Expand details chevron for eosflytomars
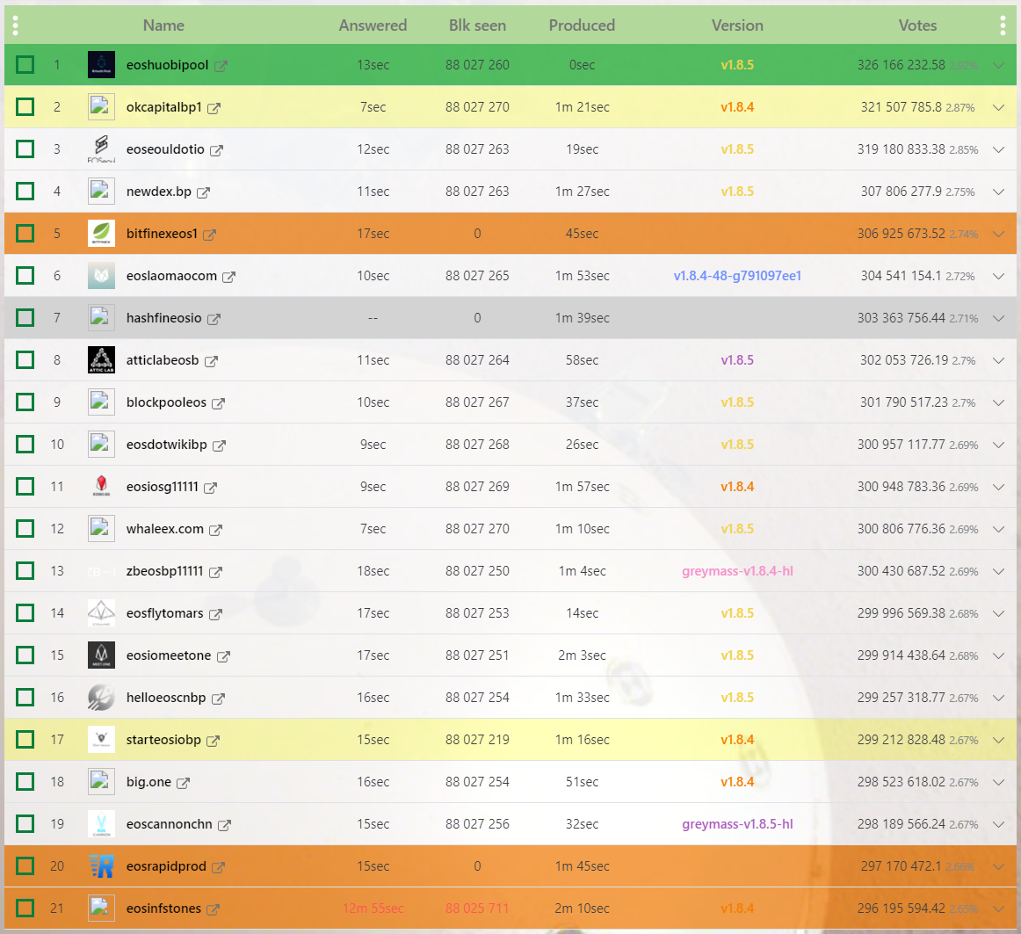Viewport: 1021px width, 934px height. point(998,613)
